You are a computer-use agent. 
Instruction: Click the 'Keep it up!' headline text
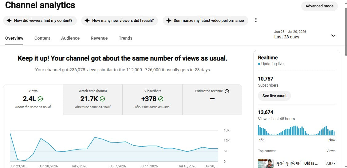(122, 58)
